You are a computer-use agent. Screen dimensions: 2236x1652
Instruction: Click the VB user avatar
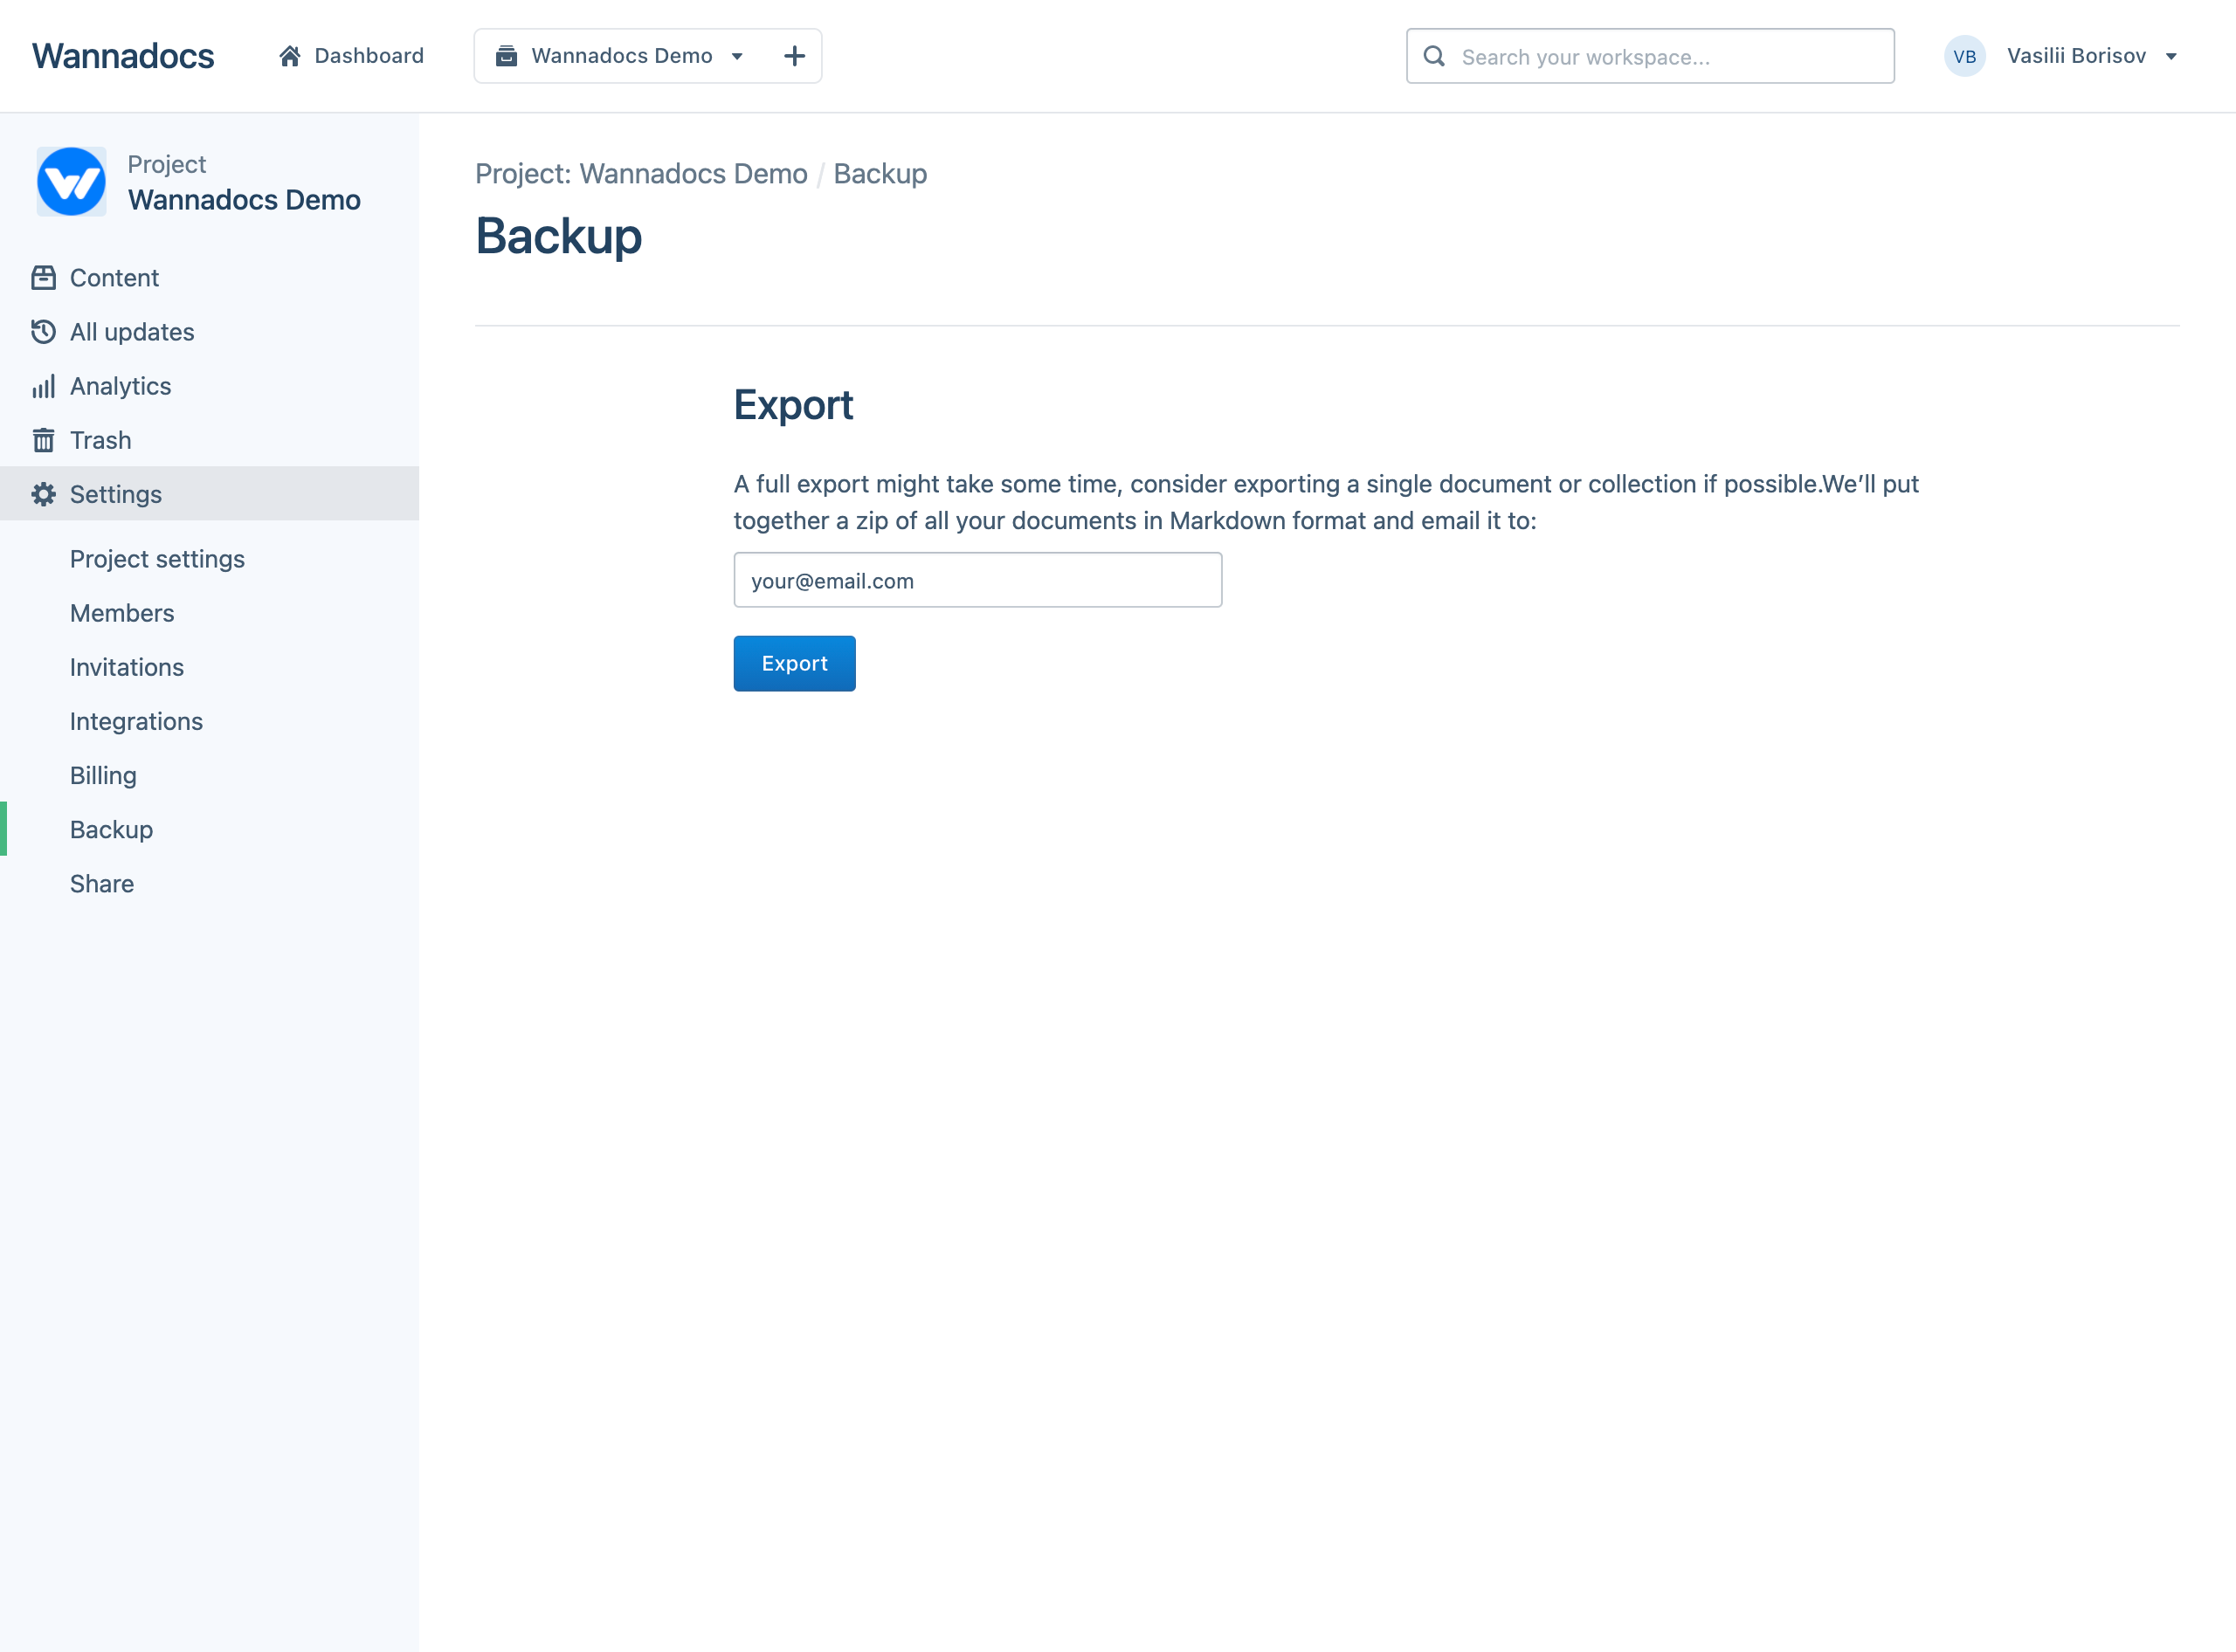1965,56
